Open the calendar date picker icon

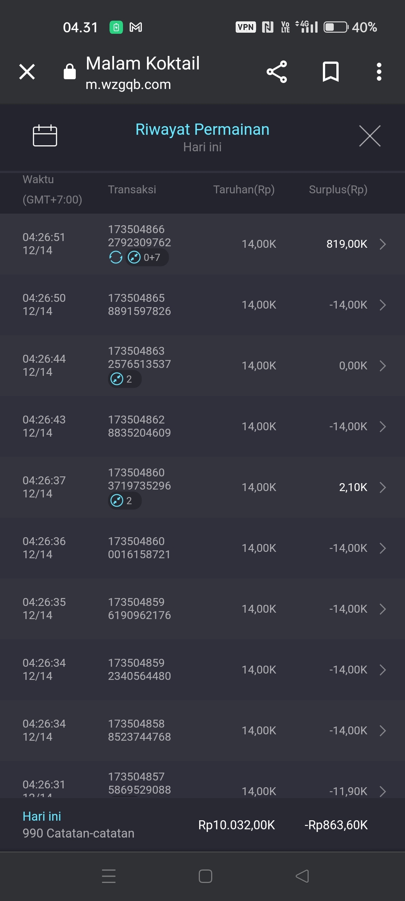coord(45,135)
